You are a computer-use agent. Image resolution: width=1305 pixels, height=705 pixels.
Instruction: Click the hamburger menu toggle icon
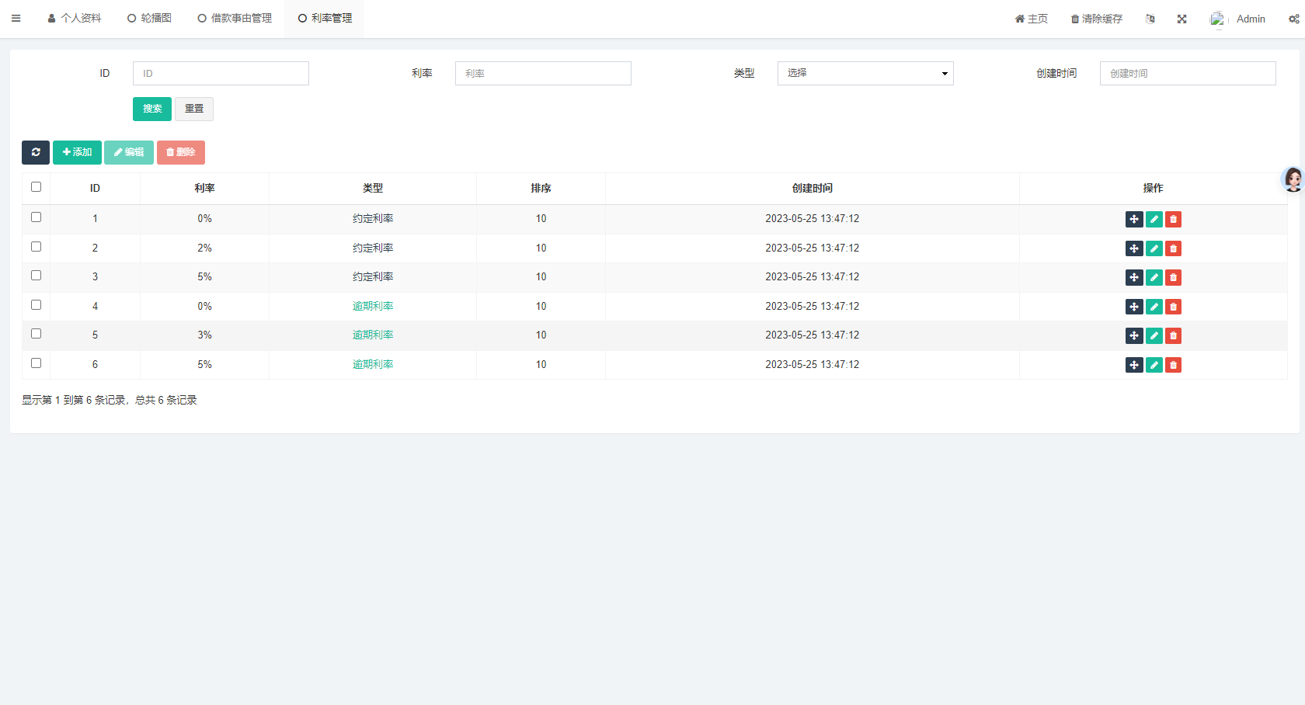coord(16,19)
